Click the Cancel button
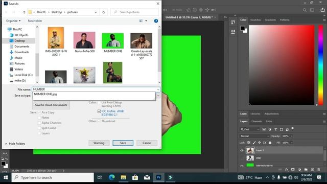 pyautogui.click(x=147, y=143)
